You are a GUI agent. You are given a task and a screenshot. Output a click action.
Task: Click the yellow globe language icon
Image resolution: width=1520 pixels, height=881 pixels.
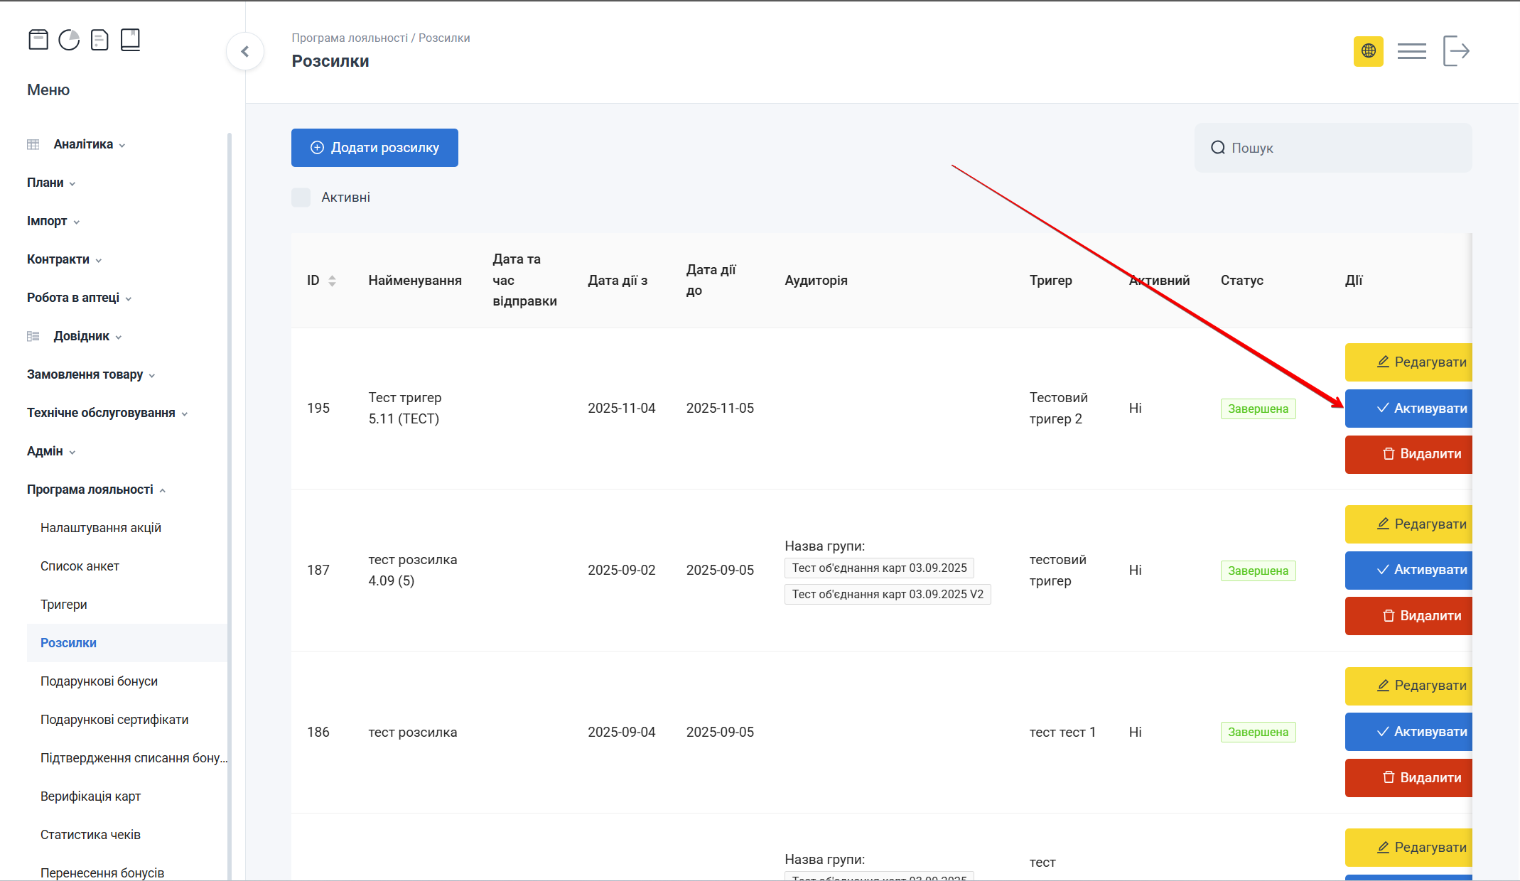[1368, 51]
